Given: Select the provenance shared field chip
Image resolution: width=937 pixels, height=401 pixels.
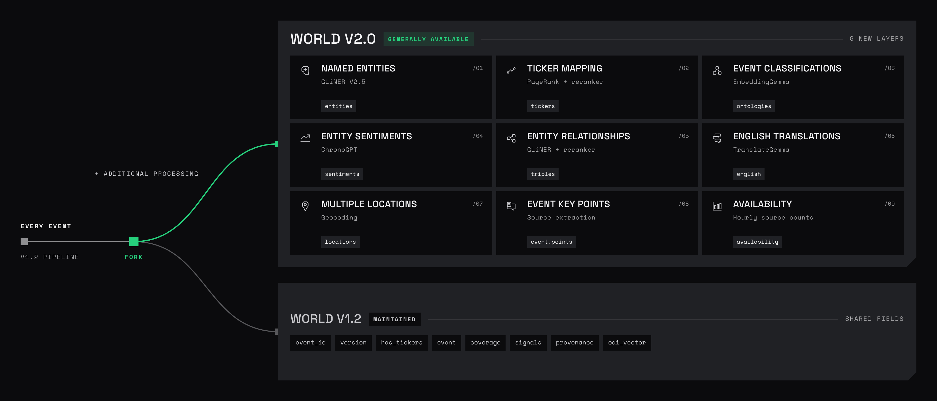Looking at the screenshot, I should (x=575, y=342).
